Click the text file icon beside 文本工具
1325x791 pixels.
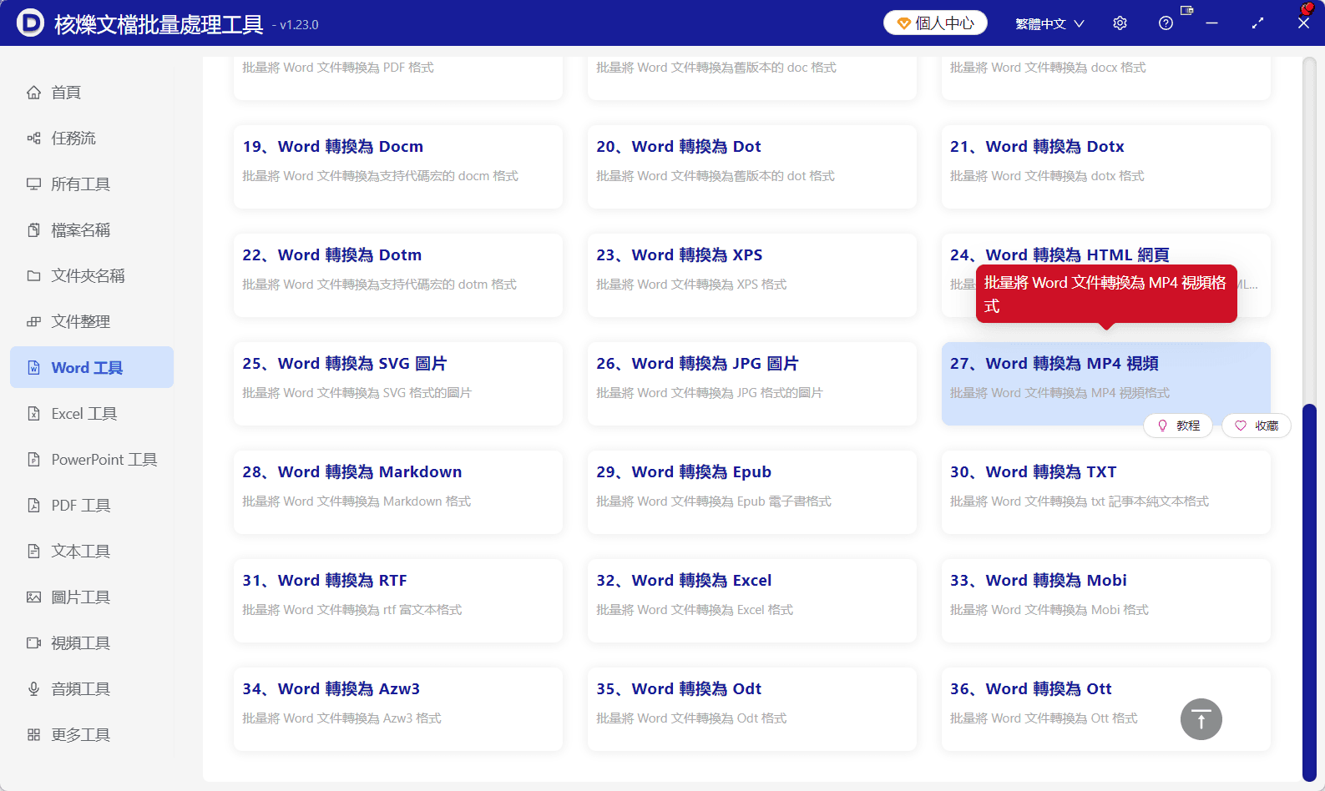pos(33,552)
